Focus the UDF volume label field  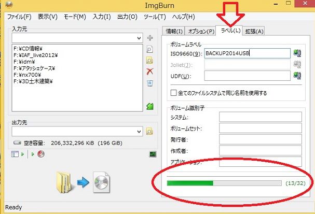click(248, 76)
